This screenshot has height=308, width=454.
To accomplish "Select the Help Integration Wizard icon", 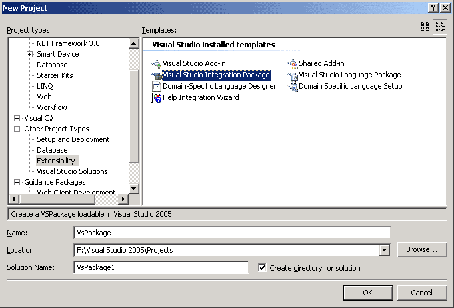I will click(x=157, y=98).
